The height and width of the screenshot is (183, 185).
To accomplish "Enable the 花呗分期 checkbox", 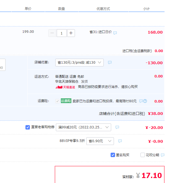I will [143, 155].
